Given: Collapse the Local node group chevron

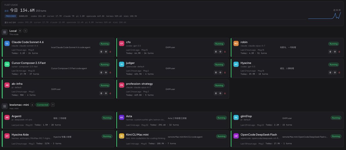Looking at the screenshot, I should coord(25,31).
